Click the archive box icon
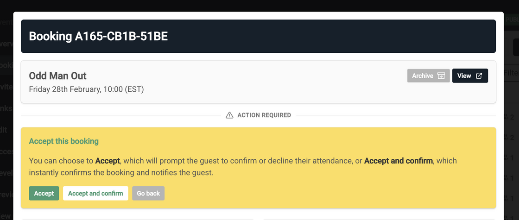The height and width of the screenshot is (220, 519). 441,76
